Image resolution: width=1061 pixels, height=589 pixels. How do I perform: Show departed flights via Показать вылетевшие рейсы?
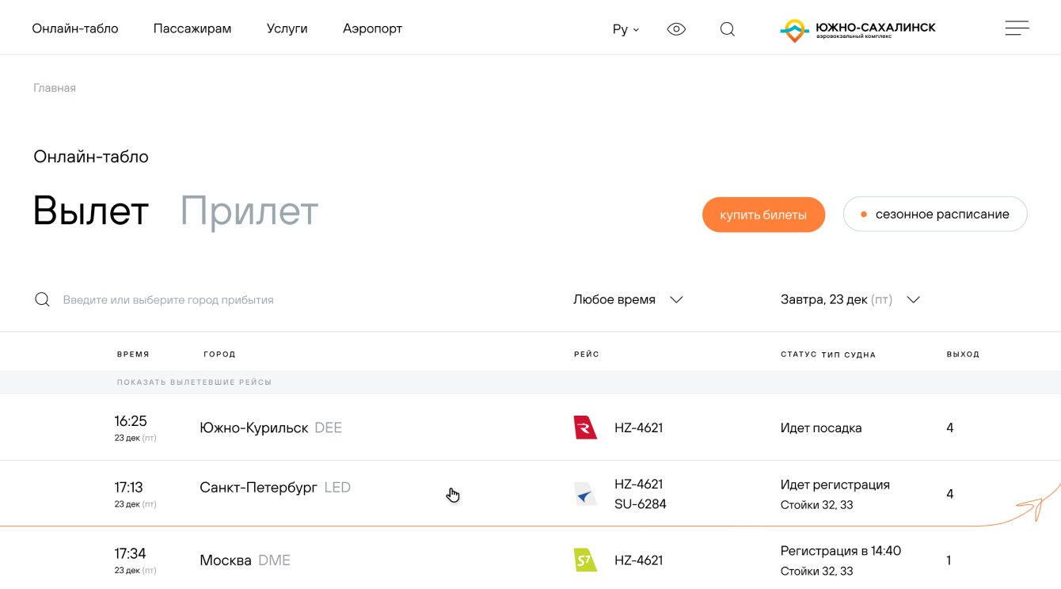pos(194,382)
